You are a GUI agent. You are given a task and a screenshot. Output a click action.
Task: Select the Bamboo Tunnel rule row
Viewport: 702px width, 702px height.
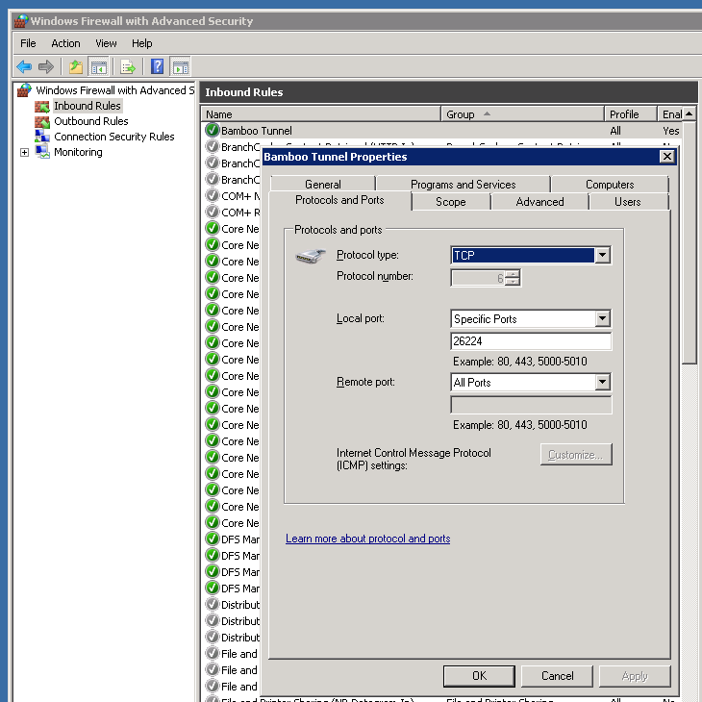(x=256, y=131)
